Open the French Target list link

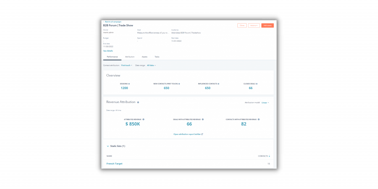114,164
